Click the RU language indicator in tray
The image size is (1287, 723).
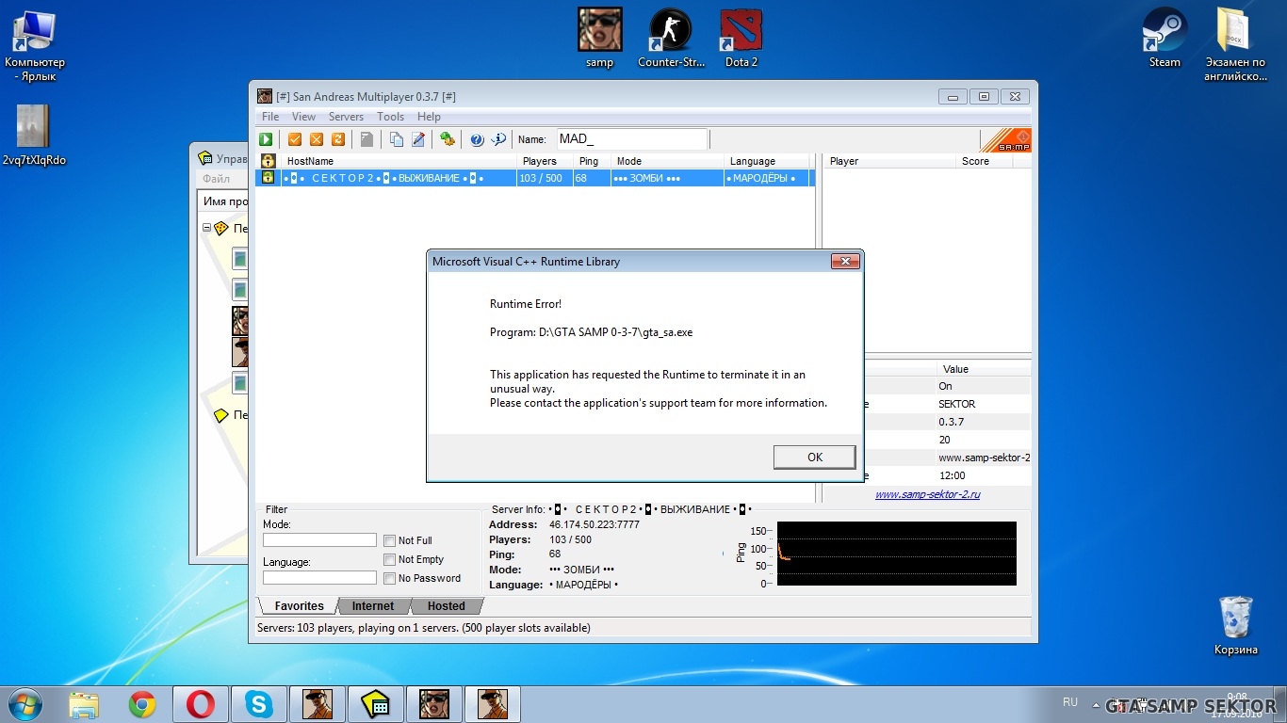pyautogui.click(x=1070, y=702)
